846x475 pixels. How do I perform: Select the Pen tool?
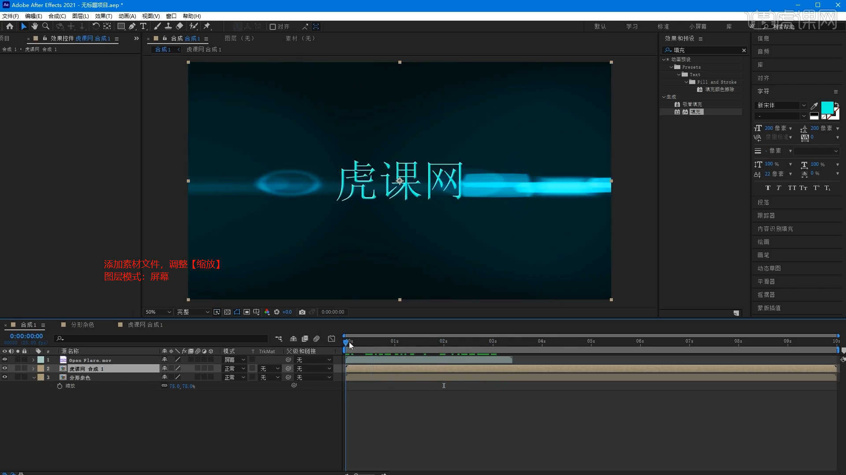coord(132,26)
